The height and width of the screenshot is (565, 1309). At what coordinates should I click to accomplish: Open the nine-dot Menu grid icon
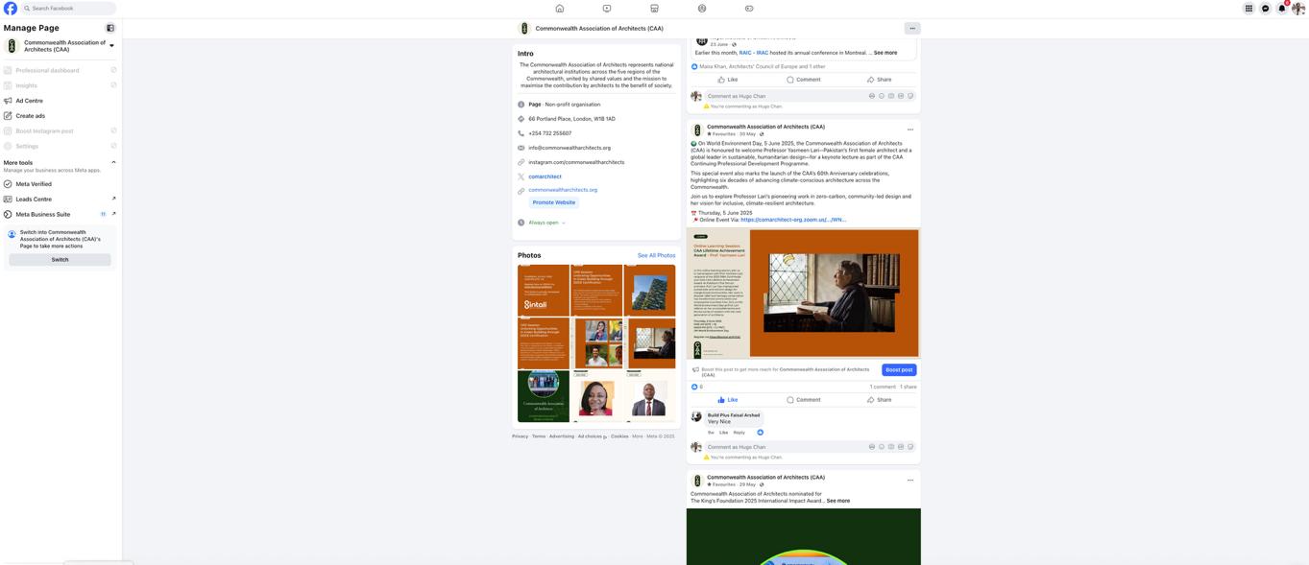[x=1248, y=9]
